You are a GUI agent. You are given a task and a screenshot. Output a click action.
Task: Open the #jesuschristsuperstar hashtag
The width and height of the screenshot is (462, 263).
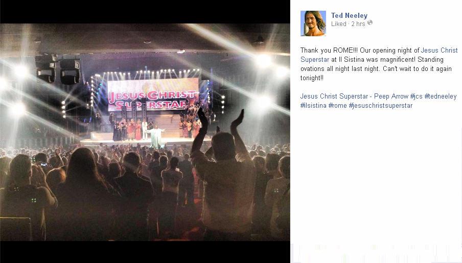(381, 105)
